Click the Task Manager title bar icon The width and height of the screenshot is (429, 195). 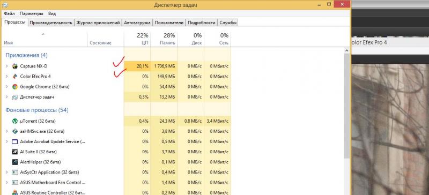5,5
